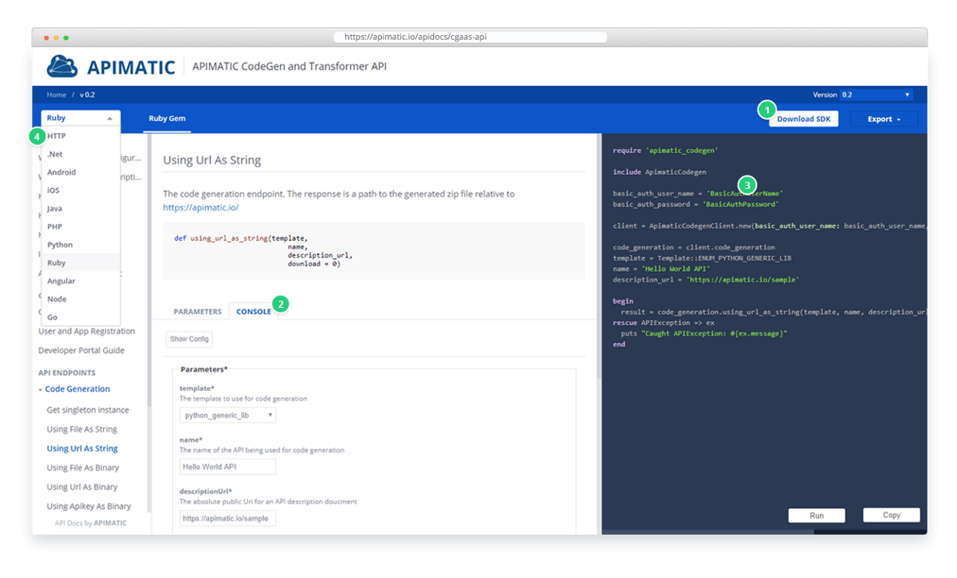This screenshot has width=957, height=578.
Task: Click the Using Url As String heading
Action: tap(212, 160)
